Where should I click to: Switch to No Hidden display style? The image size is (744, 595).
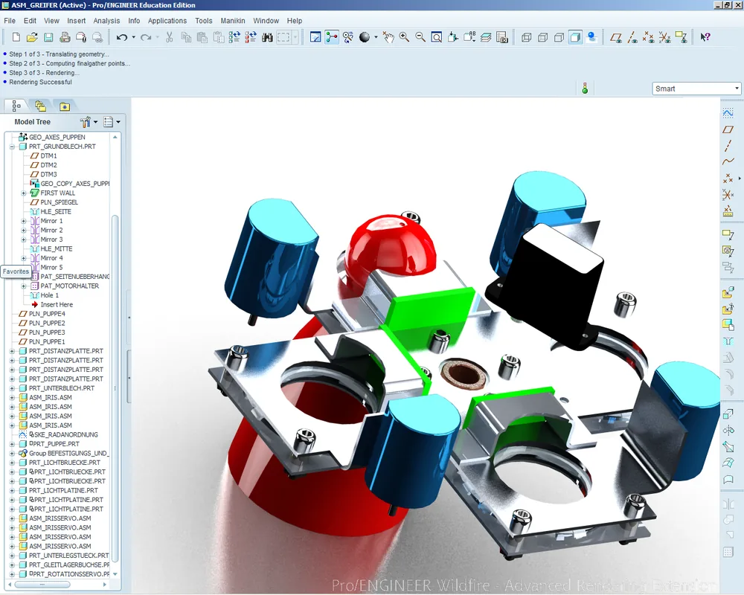coord(559,37)
